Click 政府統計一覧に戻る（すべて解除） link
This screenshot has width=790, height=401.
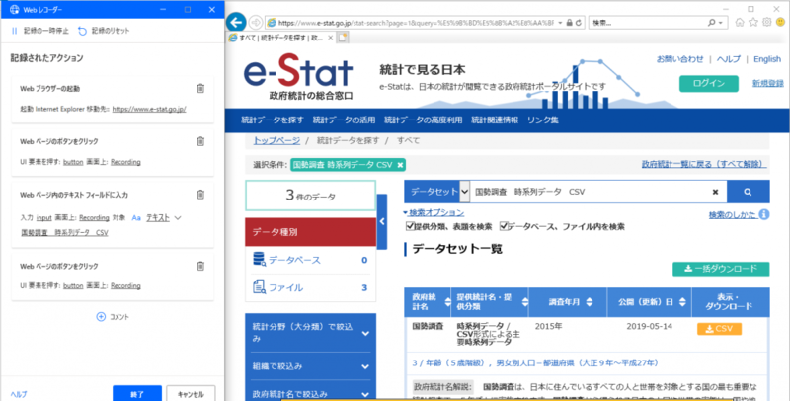click(704, 165)
